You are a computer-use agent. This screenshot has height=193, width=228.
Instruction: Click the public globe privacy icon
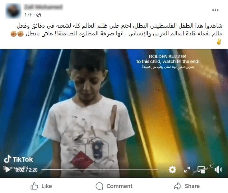click(x=39, y=15)
